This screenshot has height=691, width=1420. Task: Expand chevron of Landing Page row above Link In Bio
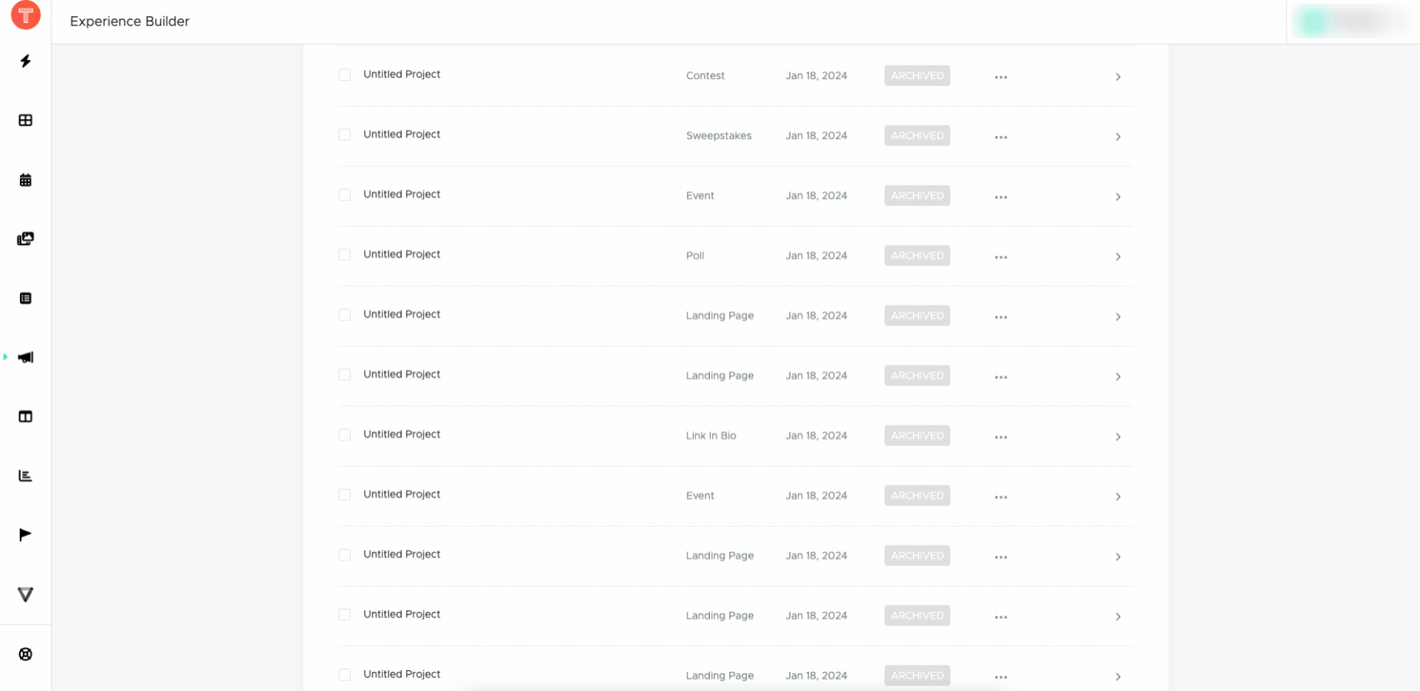[x=1118, y=377]
